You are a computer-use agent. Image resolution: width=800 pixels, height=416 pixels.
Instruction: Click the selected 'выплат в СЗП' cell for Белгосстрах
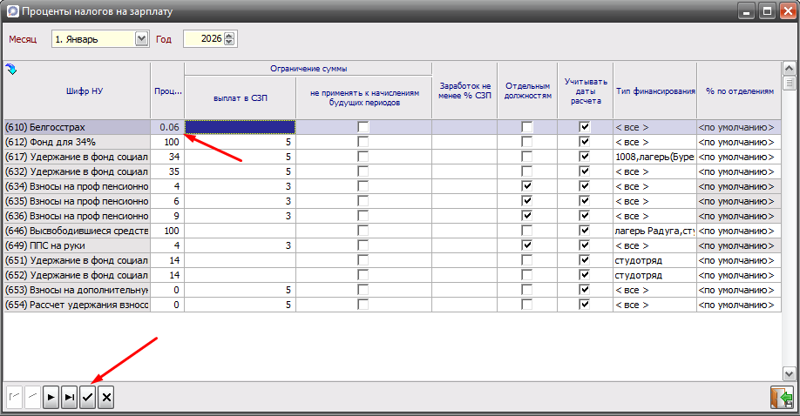pos(241,127)
